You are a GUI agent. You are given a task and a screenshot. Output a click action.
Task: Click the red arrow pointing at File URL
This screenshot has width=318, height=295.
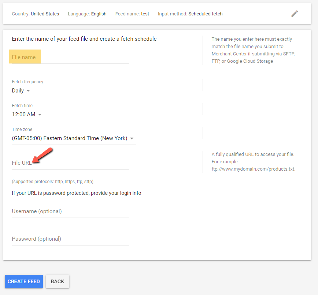click(43, 155)
